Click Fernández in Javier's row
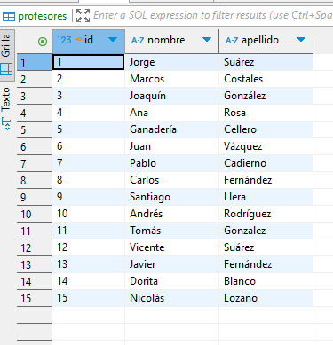Image resolution: width=333 pixels, height=345 pixels. [266, 264]
